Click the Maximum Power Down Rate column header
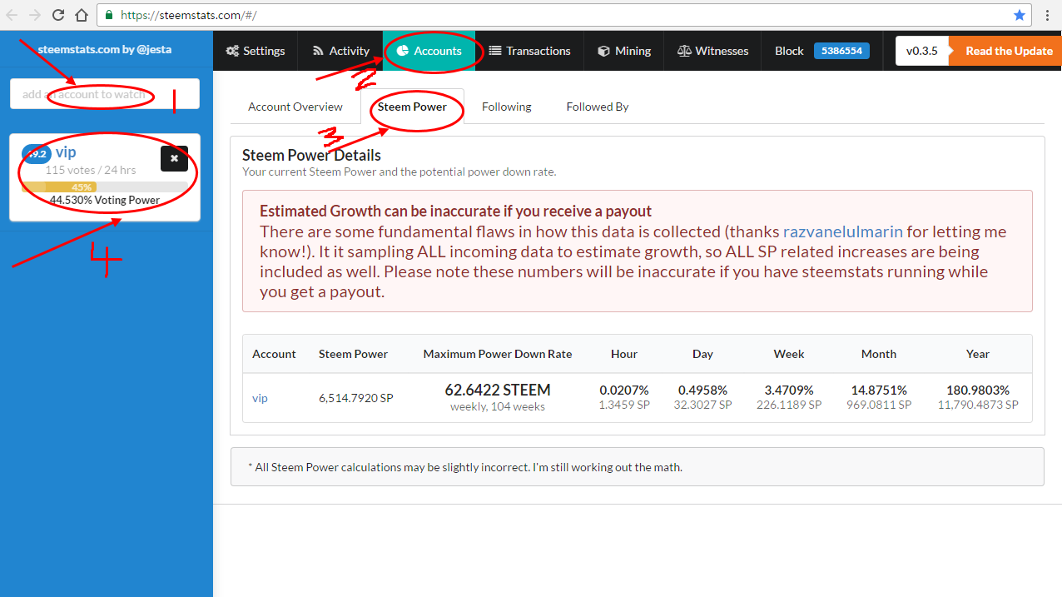The width and height of the screenshot is (1062, 597). [x=498, y=354]
